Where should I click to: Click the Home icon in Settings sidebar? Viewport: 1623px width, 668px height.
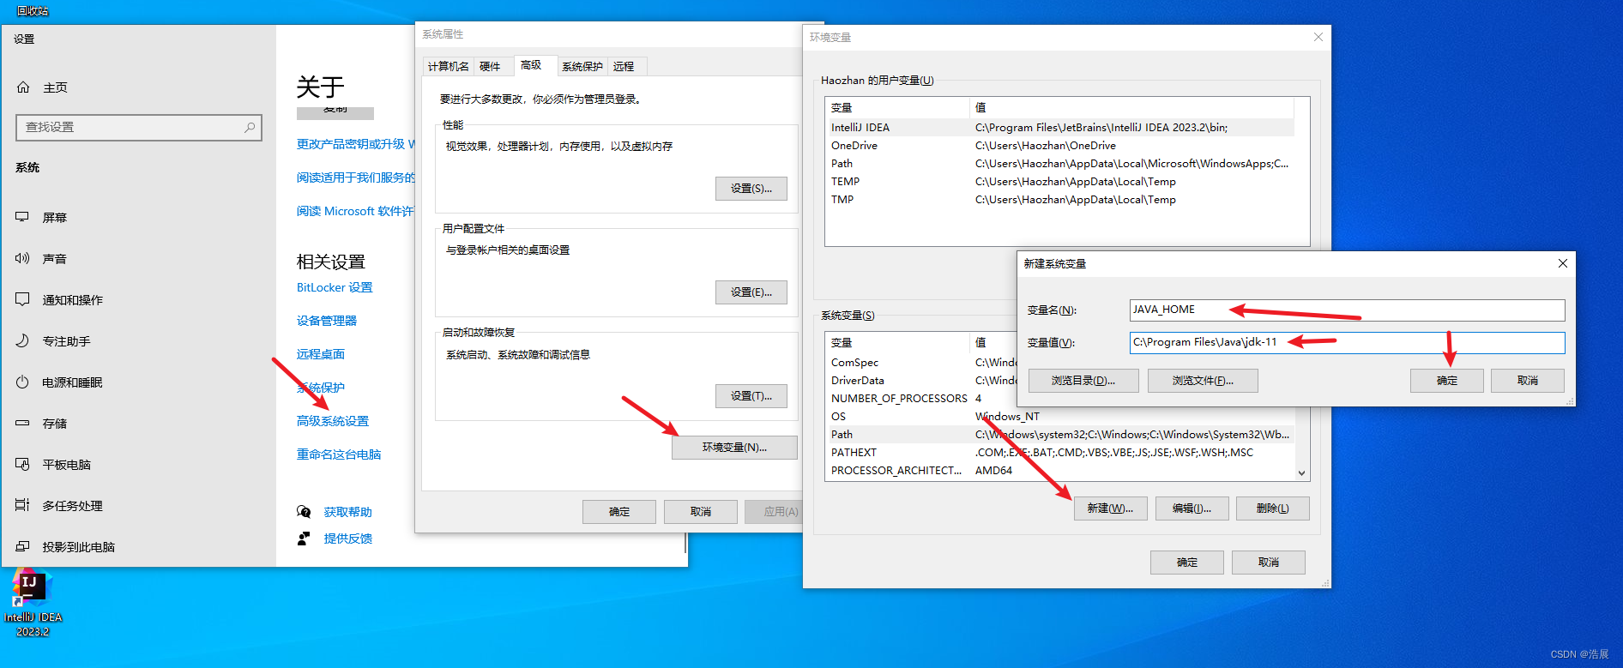point(23,87)
